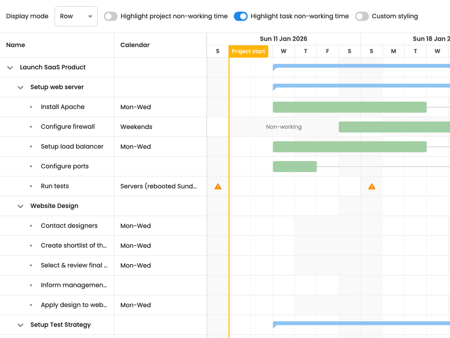Select Configure firewall task bar

[394, 127]
